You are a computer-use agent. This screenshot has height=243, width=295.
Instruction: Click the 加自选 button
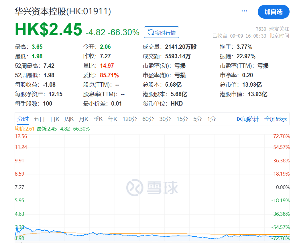click(x=273, y=12)
